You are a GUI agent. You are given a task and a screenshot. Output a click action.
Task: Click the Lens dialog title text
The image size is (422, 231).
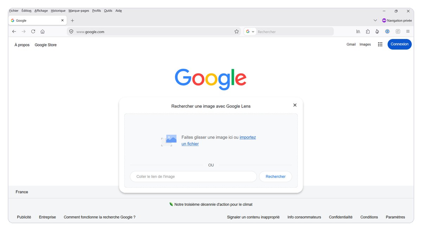click(211, 106)
